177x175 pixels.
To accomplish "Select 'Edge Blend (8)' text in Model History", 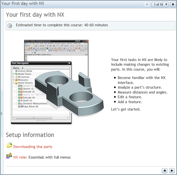I will 31,106.
